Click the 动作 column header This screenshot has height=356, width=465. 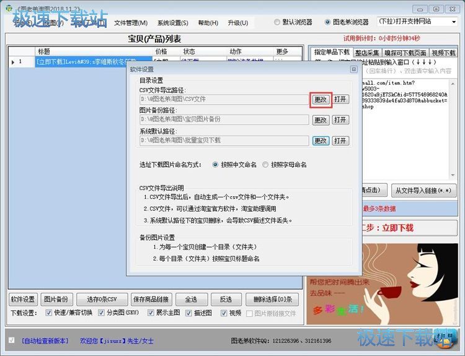tap(250, 51)
